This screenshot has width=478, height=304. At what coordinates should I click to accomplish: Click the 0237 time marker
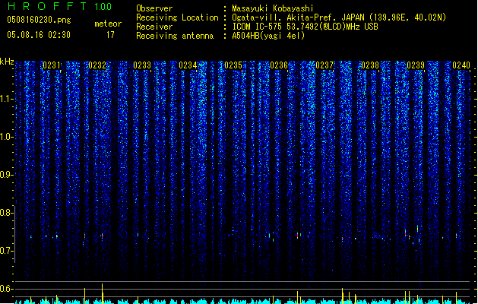324,65
